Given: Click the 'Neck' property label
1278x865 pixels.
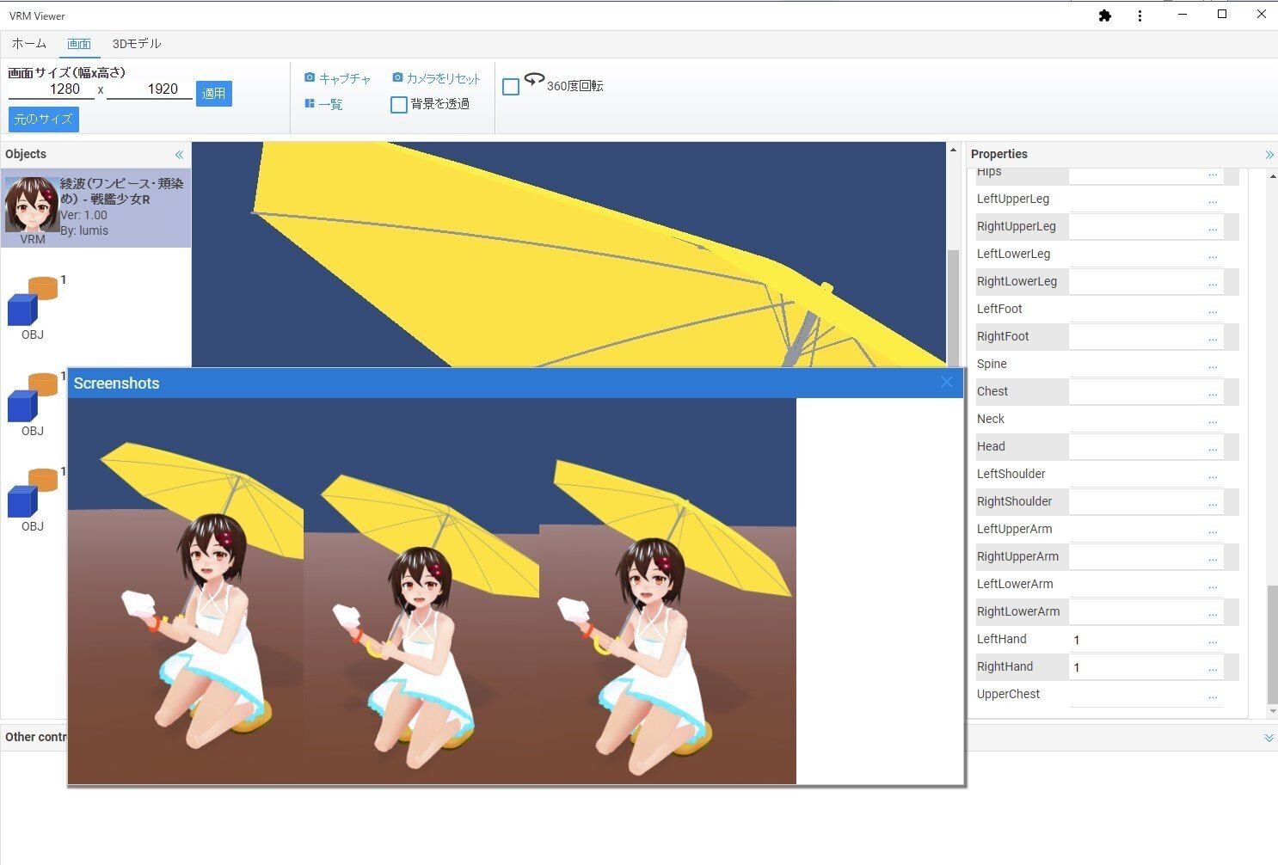Looking at the screenshot, I should point(991,419).
